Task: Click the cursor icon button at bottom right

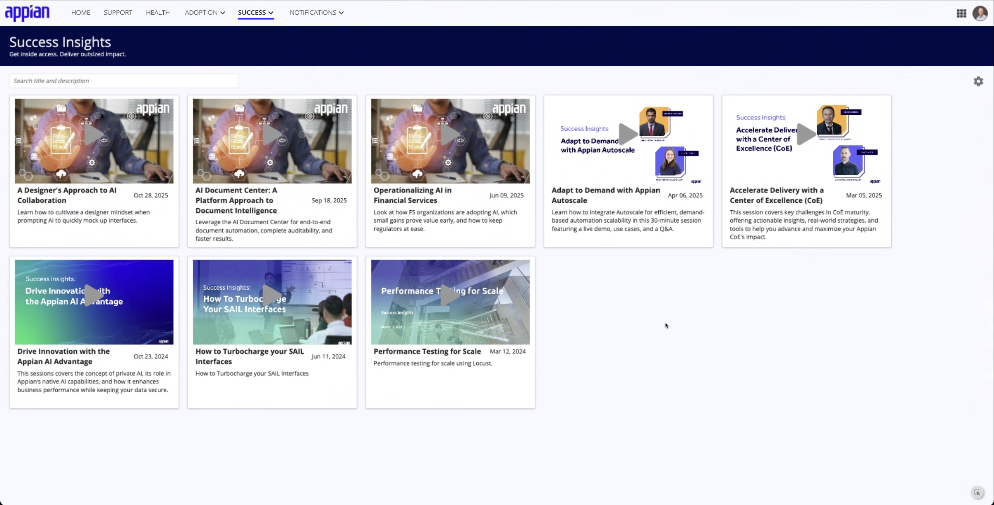Action: coord(977,493)
